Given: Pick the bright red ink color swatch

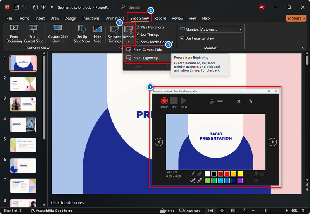Looking at the screenshot, I should click(227, 174).
